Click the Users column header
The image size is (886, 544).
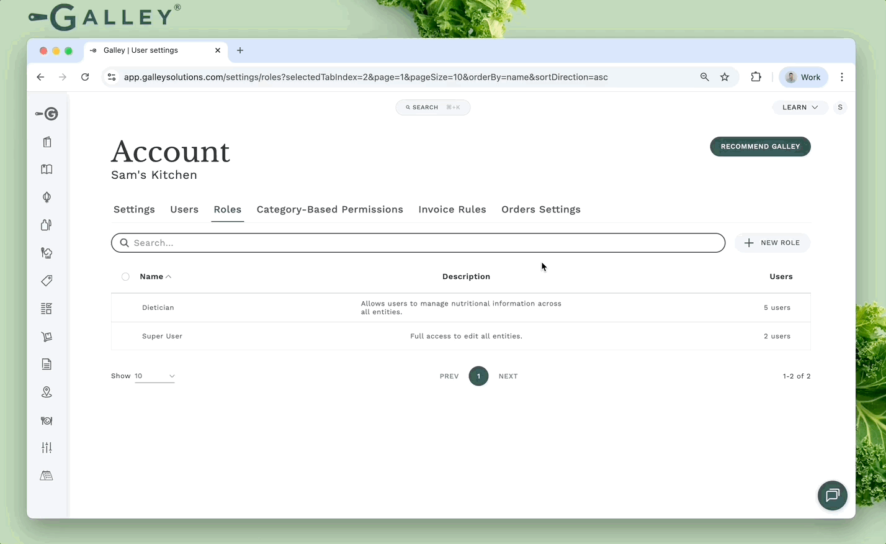781,276
